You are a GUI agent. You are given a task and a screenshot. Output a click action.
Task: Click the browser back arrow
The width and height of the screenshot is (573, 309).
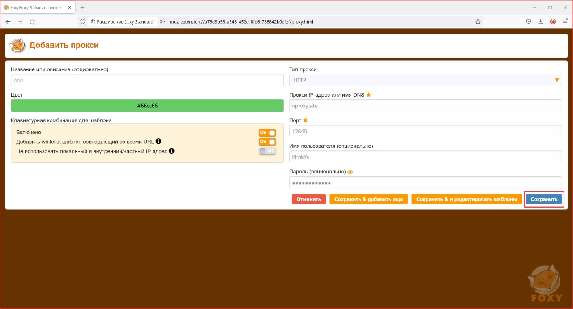(8, 21)
